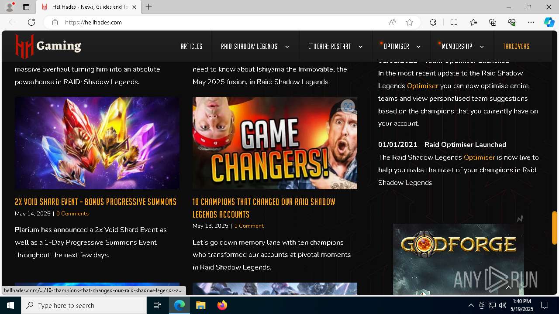Expand the Optimiser dropdown chevron
The height and width of the screenshot is (314, 559).
pos(418,47)
